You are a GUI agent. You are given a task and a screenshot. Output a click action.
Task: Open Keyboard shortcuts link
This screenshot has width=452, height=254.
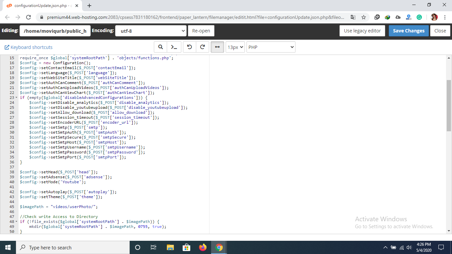pyautogui.click(x=28, y=47)
